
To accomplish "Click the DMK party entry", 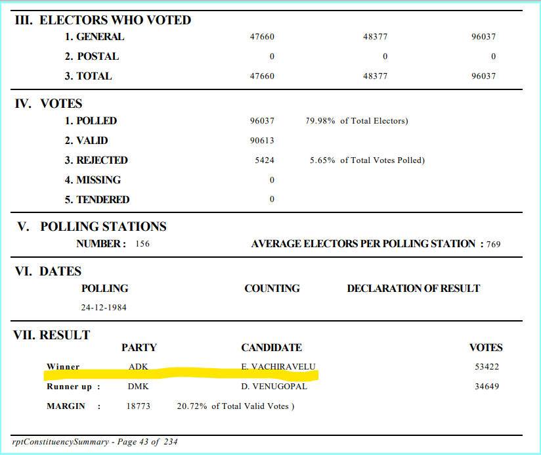I will pos(139,387).
